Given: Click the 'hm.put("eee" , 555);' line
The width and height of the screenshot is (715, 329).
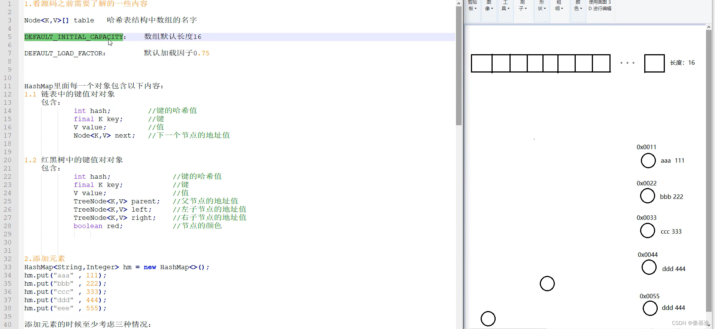Looking at the screenshot, I should [x=66, y=308].
